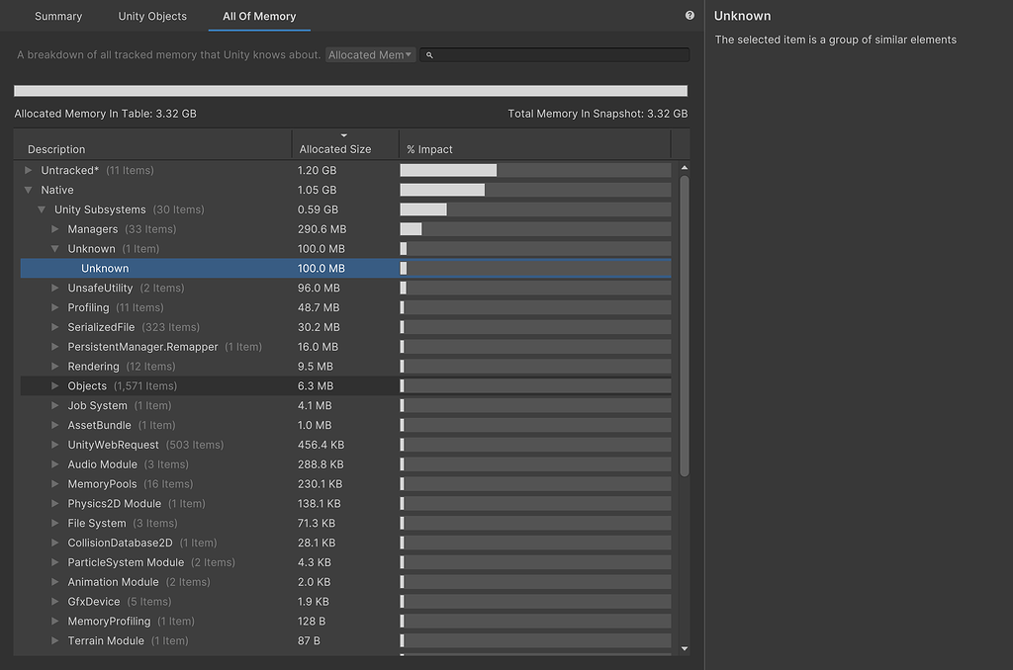1013x670 pixels.
Task: Click the help question mark icon
Action: click(690, 14)
